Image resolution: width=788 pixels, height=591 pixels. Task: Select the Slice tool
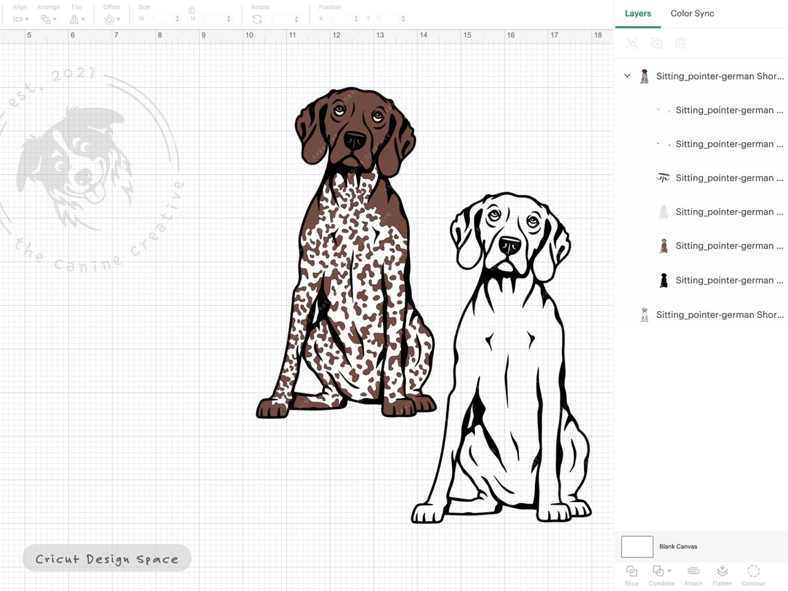point(631,574)
